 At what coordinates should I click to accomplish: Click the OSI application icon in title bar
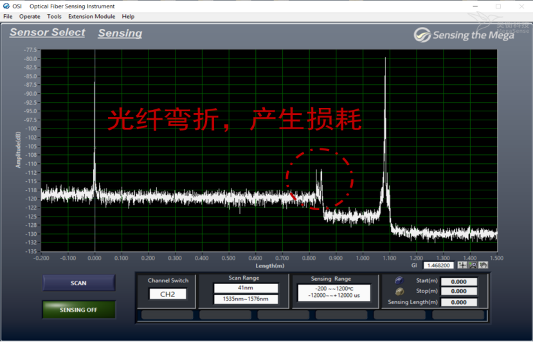click(x=6, y=6)
